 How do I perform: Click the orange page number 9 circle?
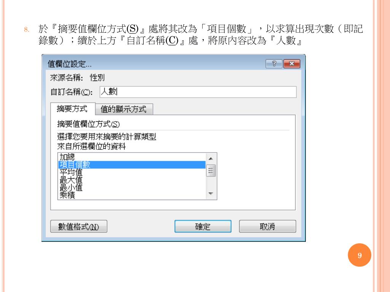coord(360,255)
